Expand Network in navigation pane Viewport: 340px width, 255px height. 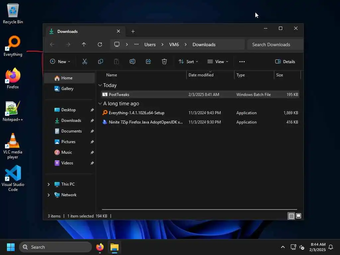(48, 195)
